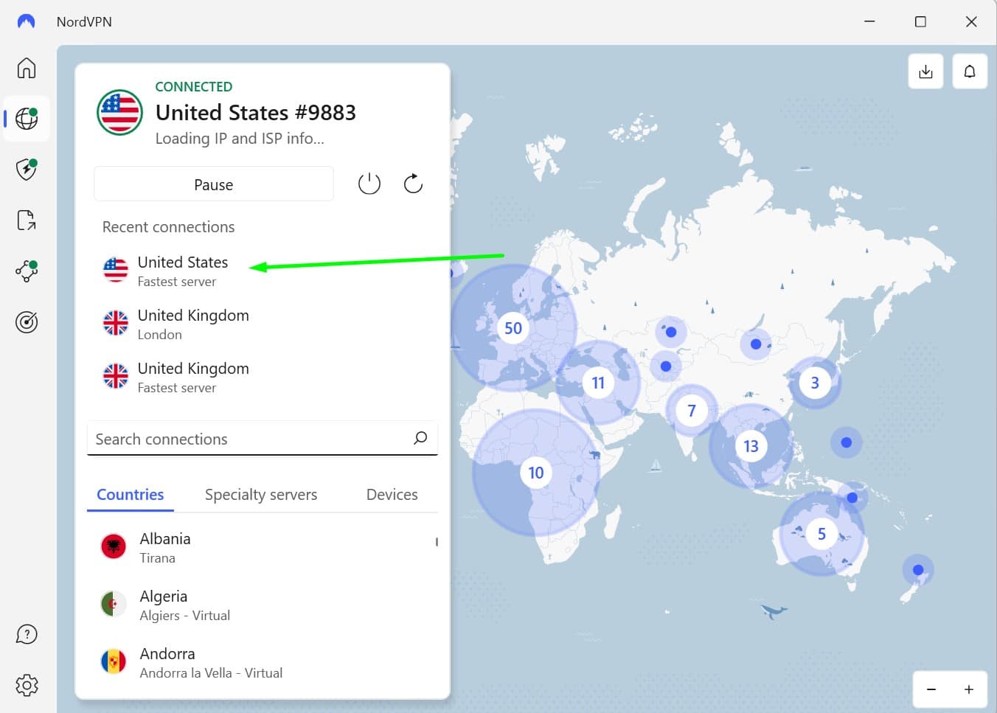Switch to the Countries tab
The width and height of the screenshot is (997, 713).
click(x=131, y=495)
